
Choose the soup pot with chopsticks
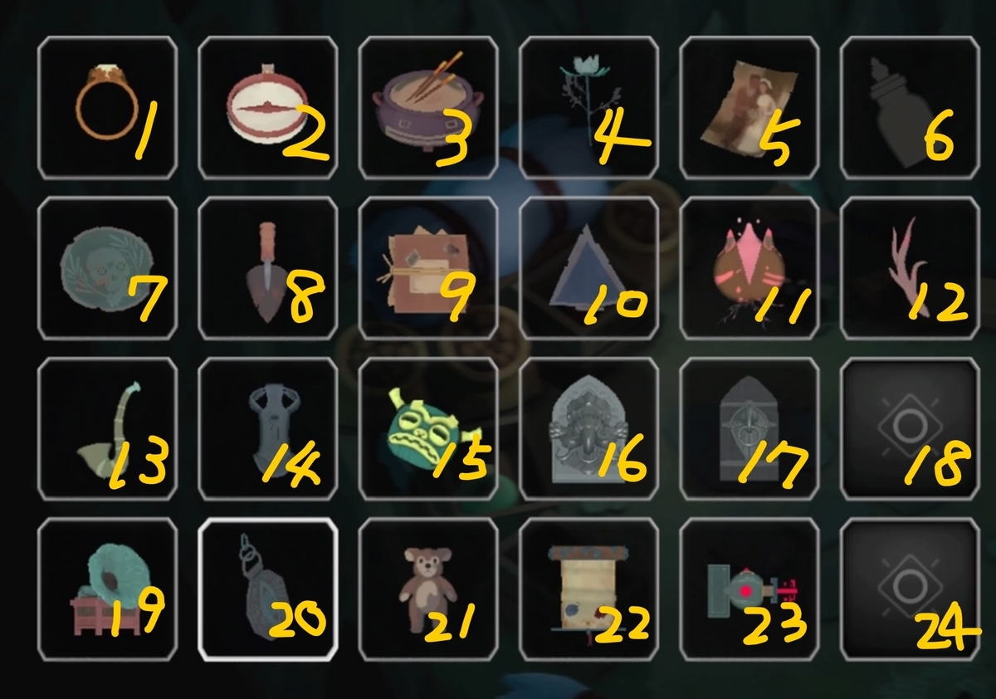pyautogui.click(x=428, y=107)
